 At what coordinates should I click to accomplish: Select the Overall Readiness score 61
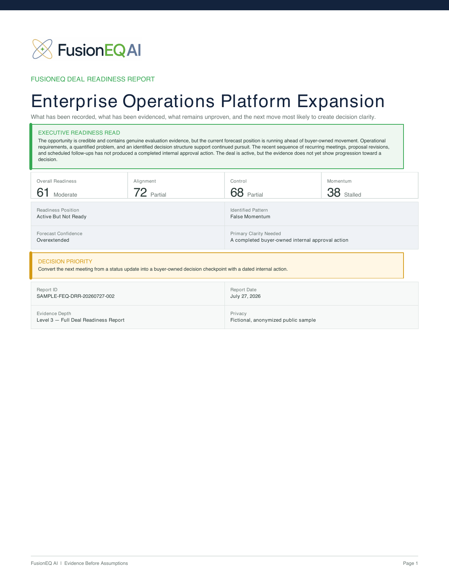click(43, 193)
